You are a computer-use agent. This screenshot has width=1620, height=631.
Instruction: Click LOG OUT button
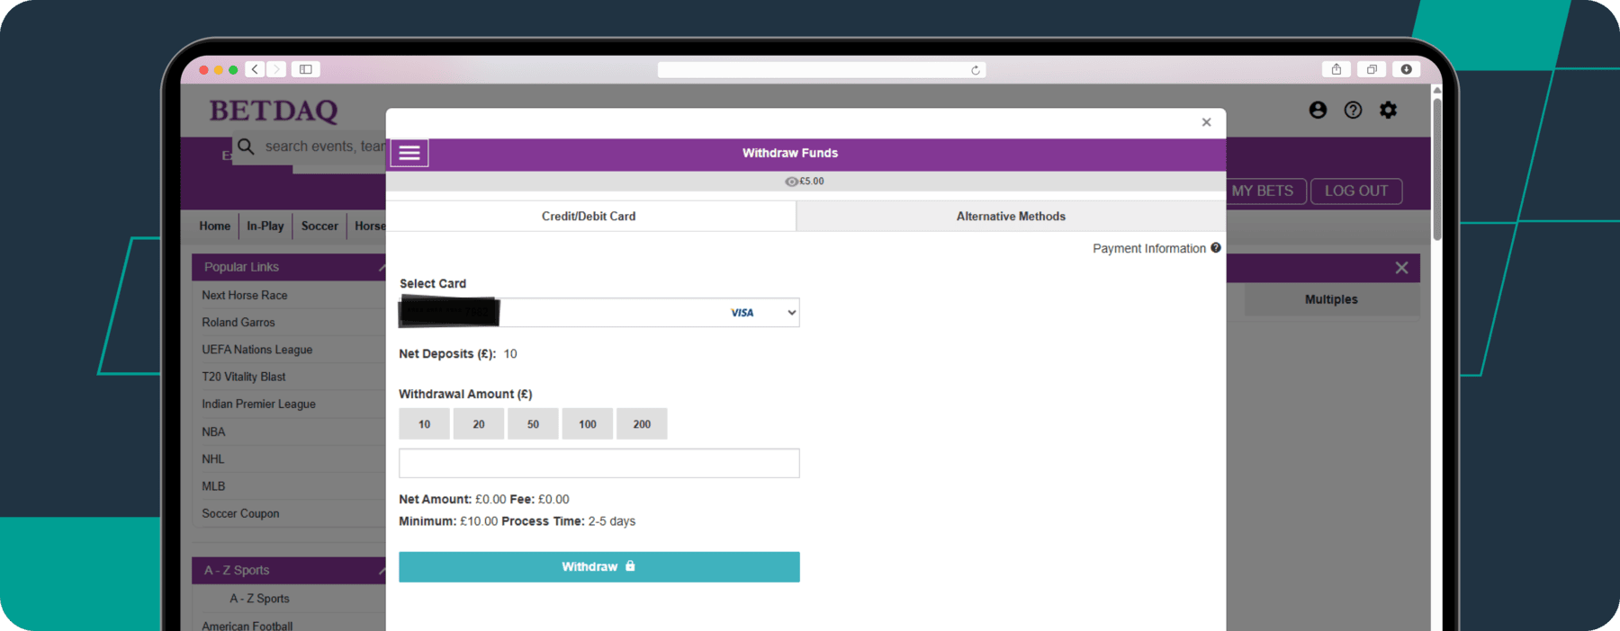1356,191
